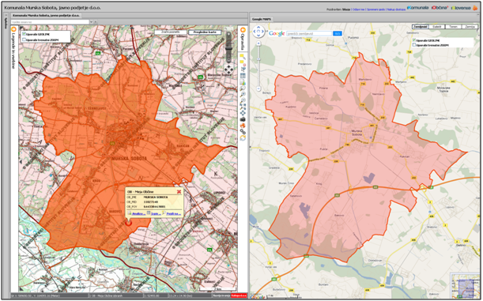Switch Google map to Zemlja view
483x301 pixels.
pos(470,27)
